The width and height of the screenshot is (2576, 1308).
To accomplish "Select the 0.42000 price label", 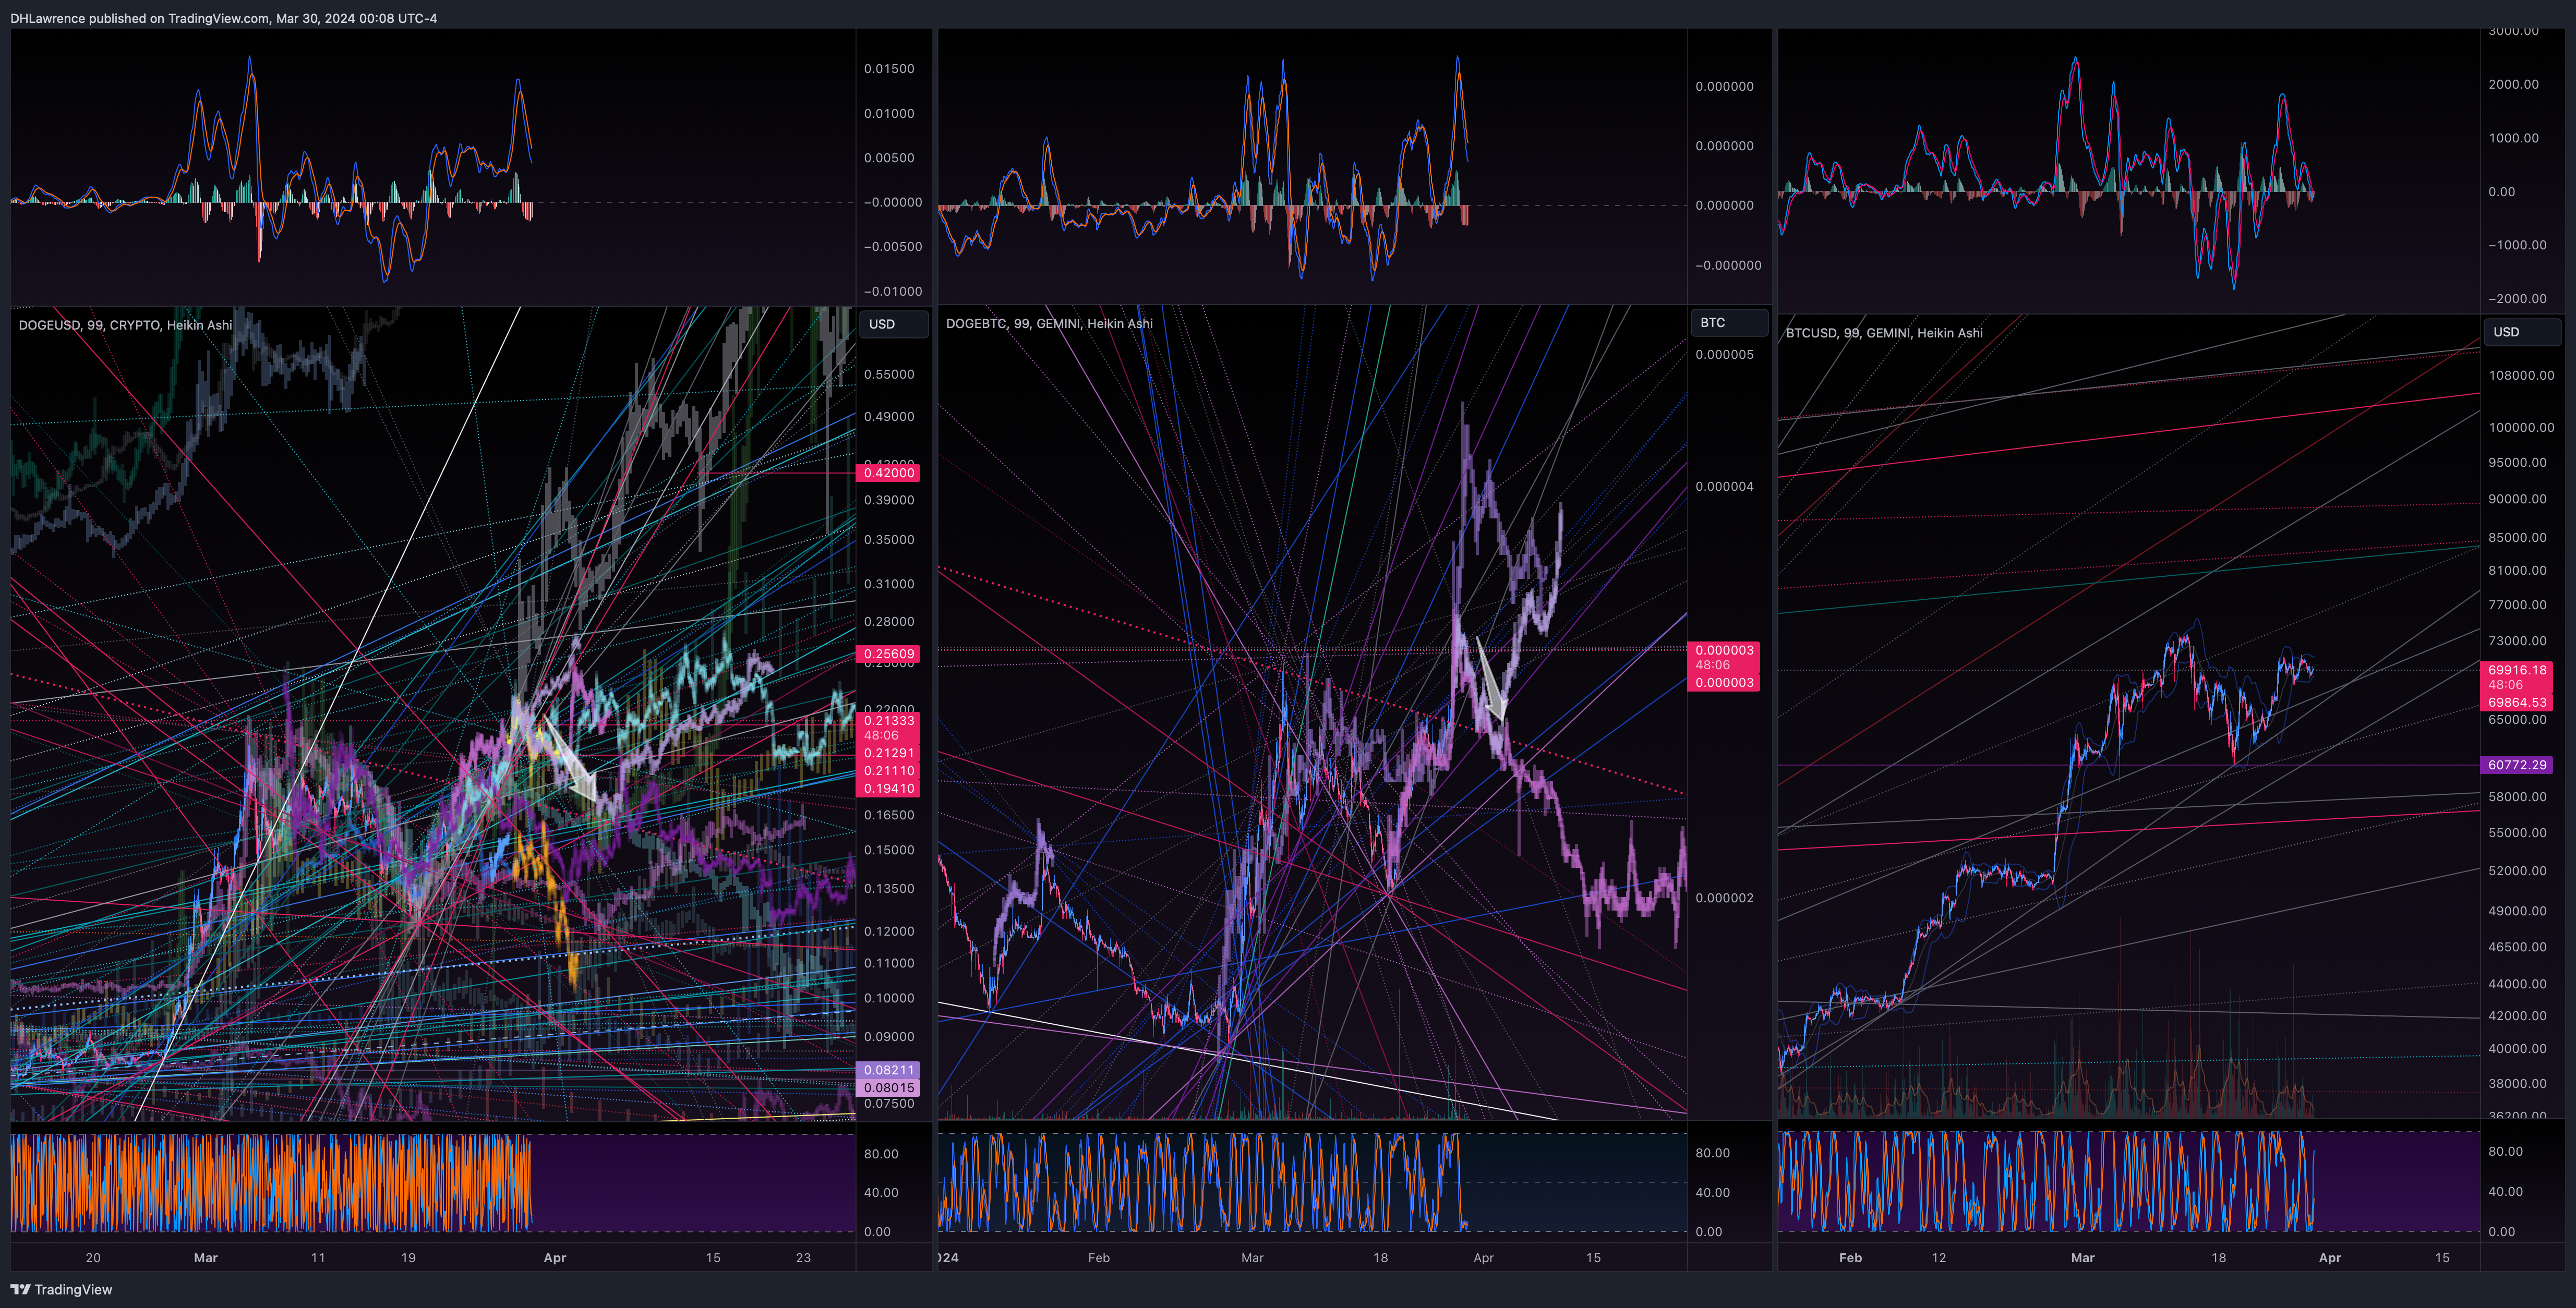I will (x=888, y=473).
